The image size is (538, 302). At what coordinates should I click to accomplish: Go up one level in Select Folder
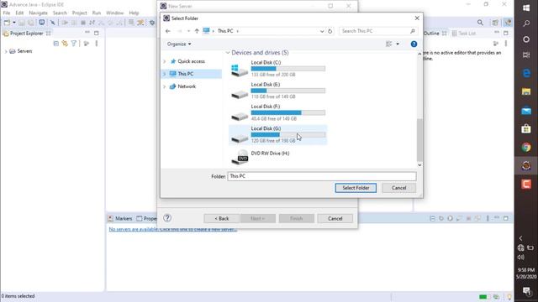click(x=197, y=31)
